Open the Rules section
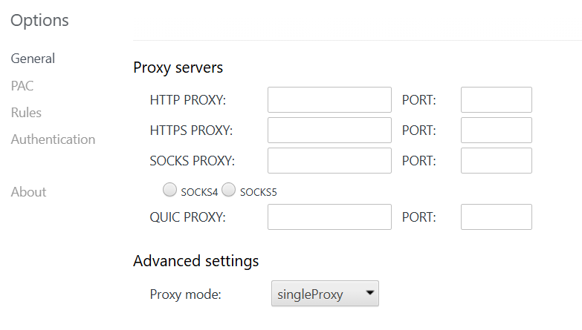 (x=26, y=113)
